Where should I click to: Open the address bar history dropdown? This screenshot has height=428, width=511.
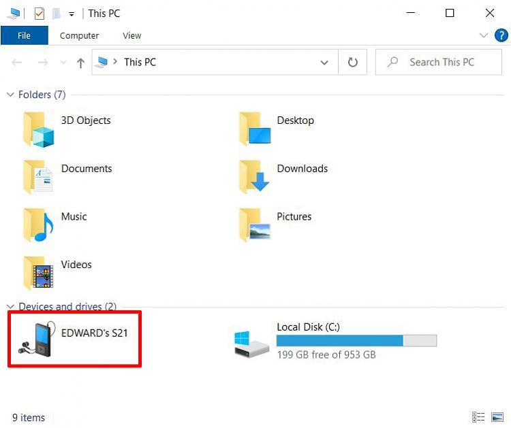point(324,63)
